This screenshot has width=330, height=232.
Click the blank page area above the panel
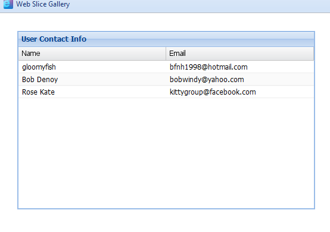click(x=165, y=22)
